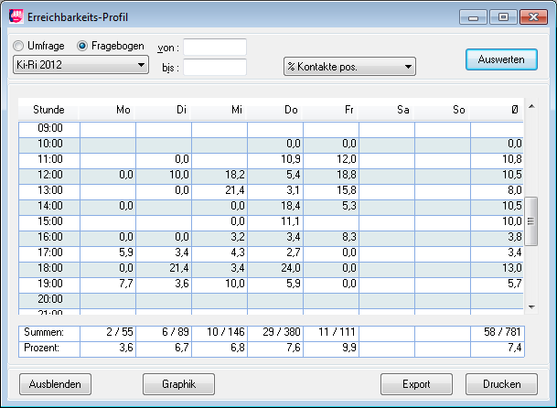
Task: Click the von date input field
Action: coord(215,47)
